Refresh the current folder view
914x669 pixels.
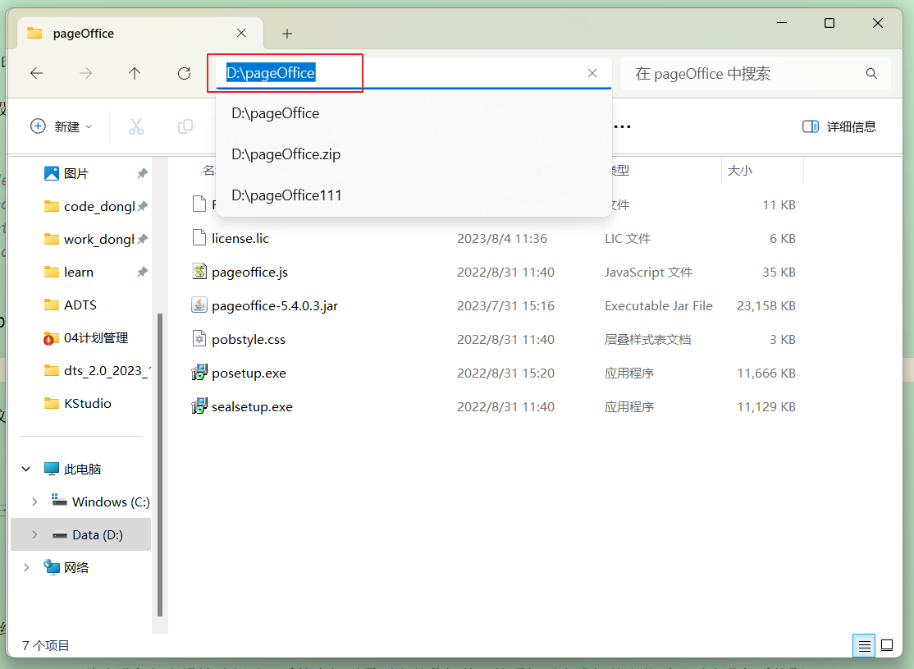184,73
